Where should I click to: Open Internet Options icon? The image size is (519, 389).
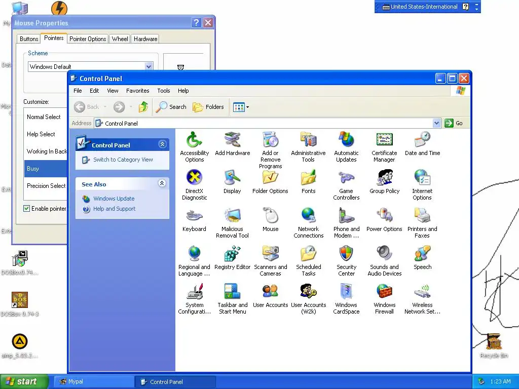pyautogui.click(x=422, y=185)
